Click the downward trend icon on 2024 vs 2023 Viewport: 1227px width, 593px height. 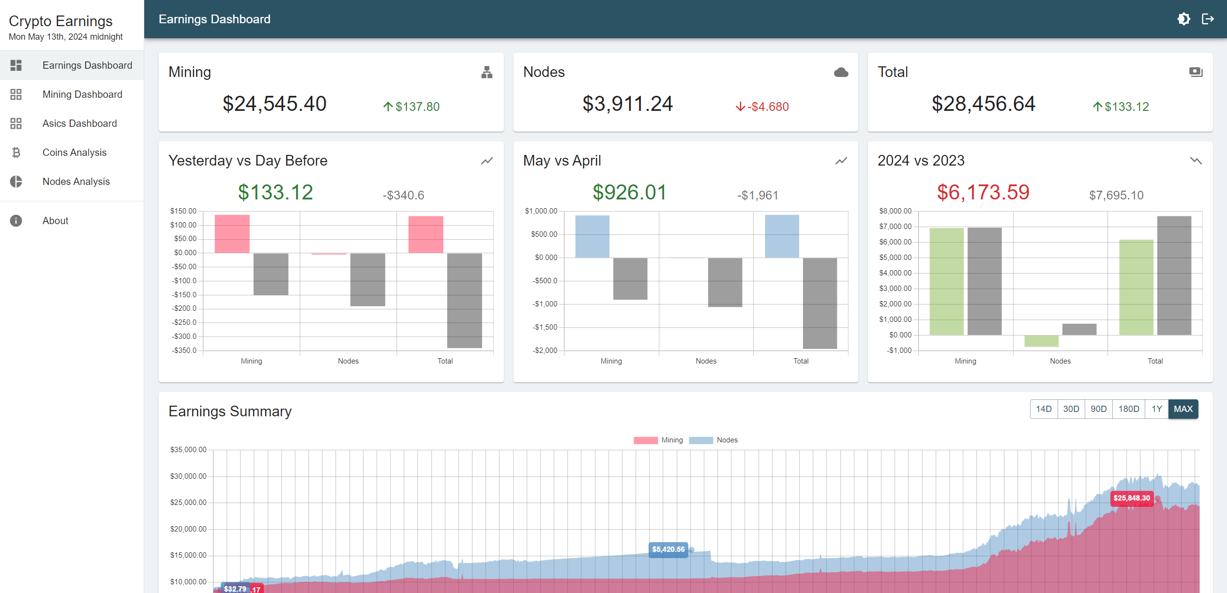[1196, 161]
